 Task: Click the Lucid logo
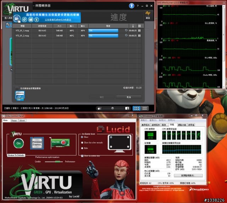pos(113,129)
